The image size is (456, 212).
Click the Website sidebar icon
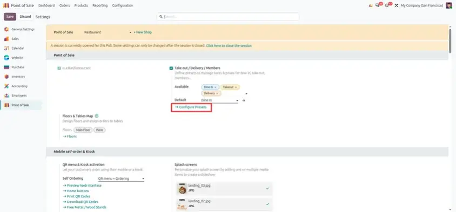[6, 58]
